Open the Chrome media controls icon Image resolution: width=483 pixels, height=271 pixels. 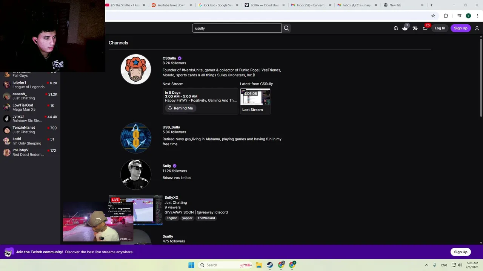pyautogui.click(x=459, y=16)
